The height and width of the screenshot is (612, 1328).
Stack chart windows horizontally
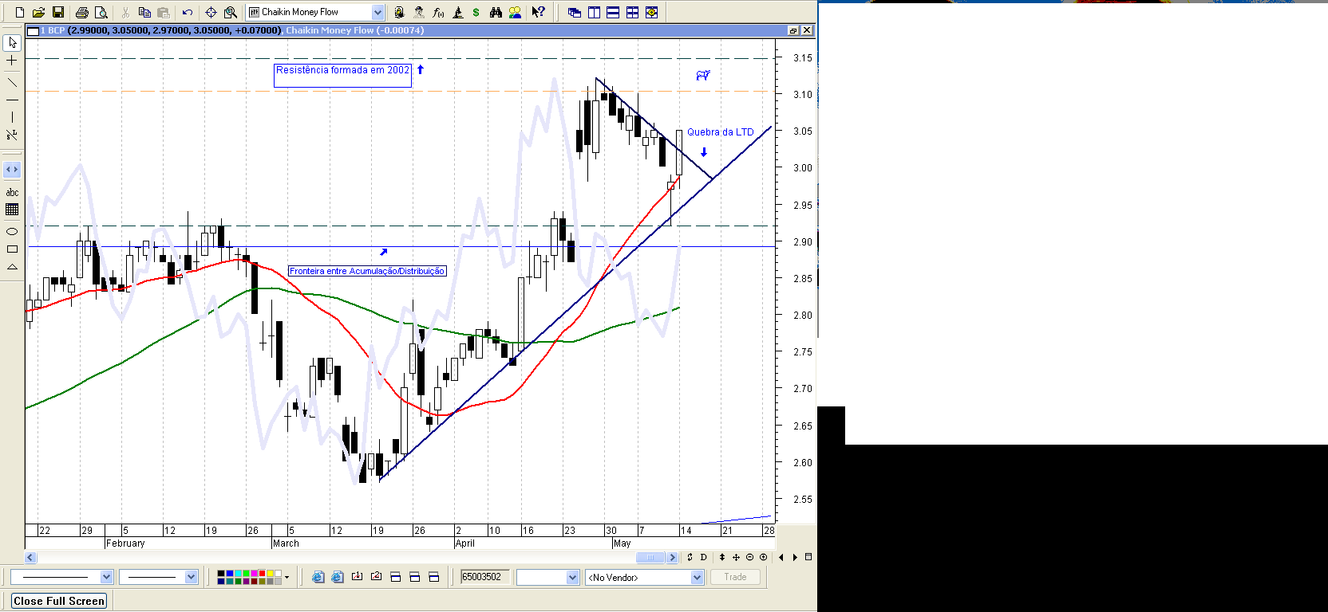(613, 12)
